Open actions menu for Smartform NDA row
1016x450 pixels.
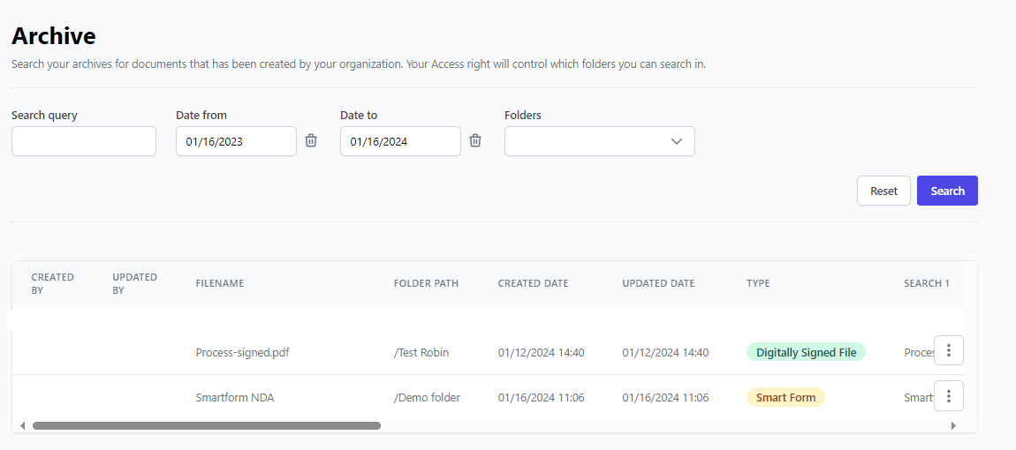point(948,395)
